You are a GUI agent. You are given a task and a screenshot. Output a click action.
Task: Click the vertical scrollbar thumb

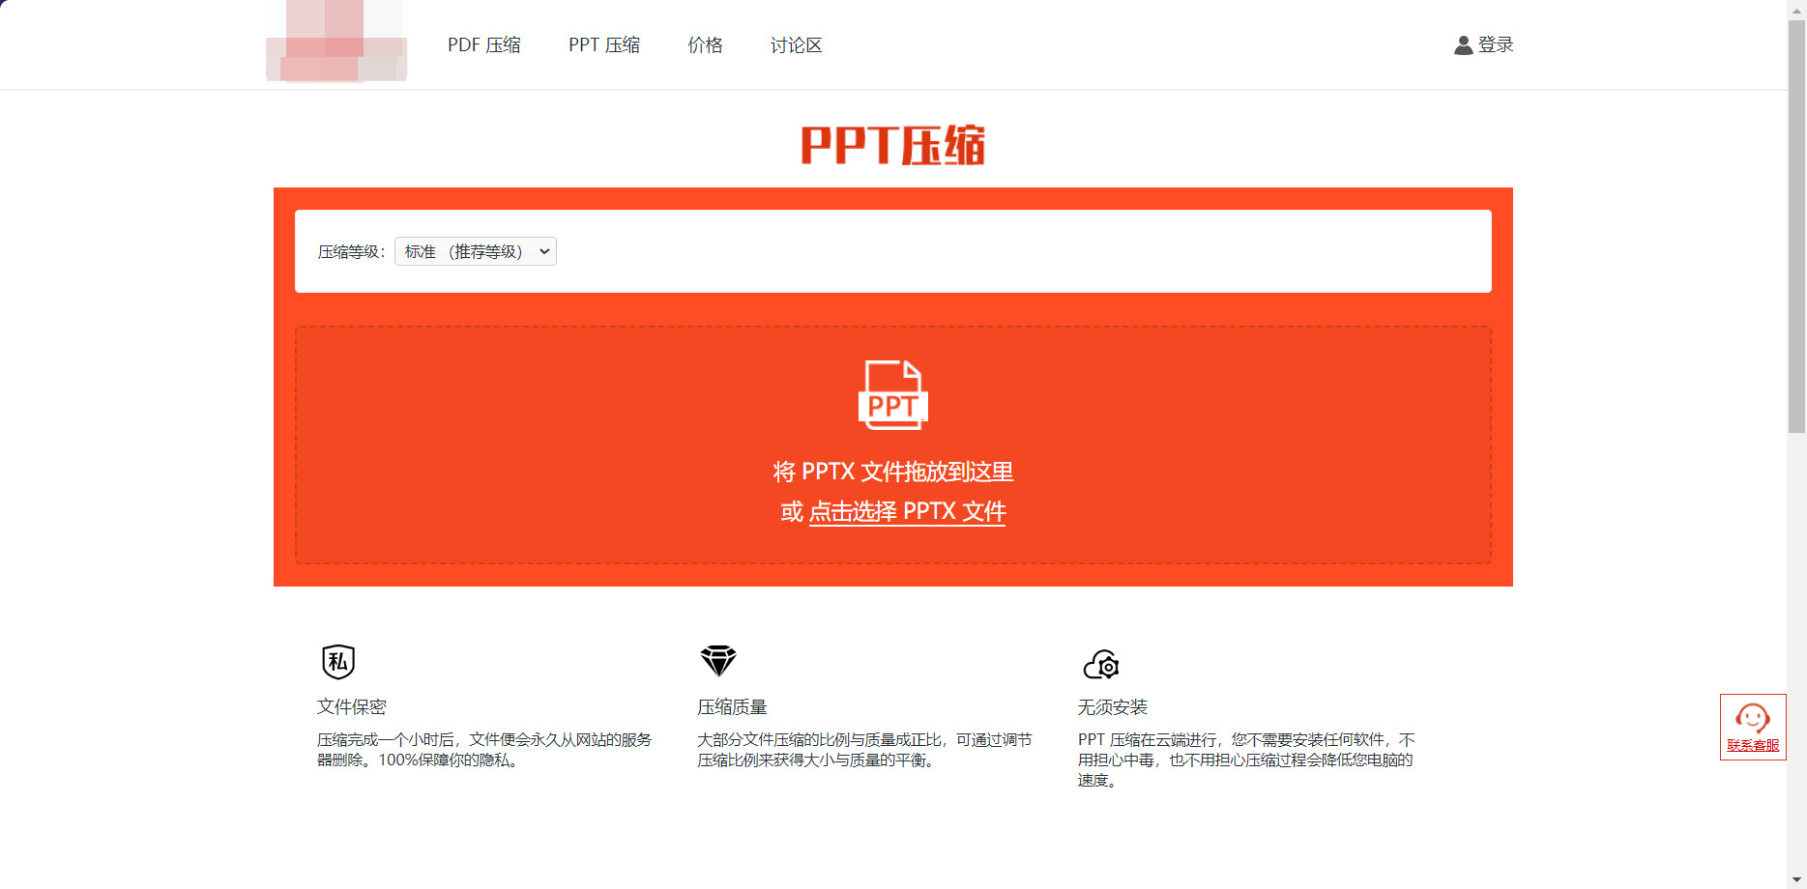click(1796, 226)
